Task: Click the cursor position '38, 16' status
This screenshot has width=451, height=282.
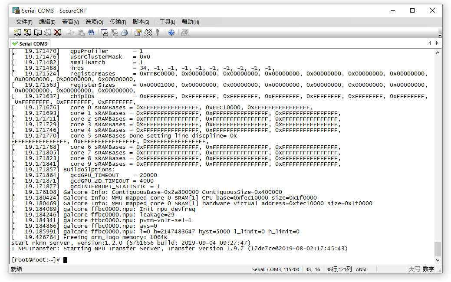Action: click(313, 269)
